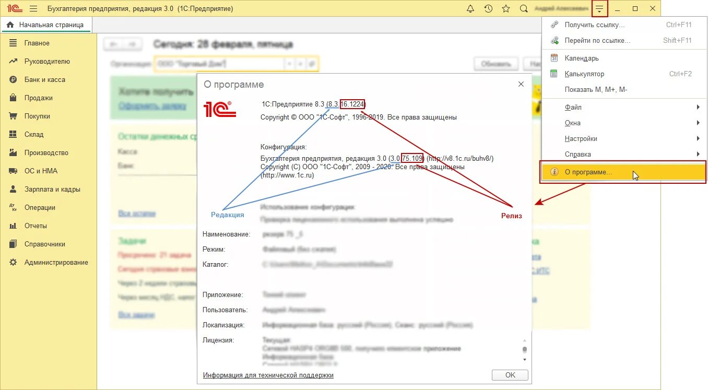Click the organization field ООО Торговый Дом
Image resolution: width=708 pixels, height=390 pixels.
coord(219,64)
